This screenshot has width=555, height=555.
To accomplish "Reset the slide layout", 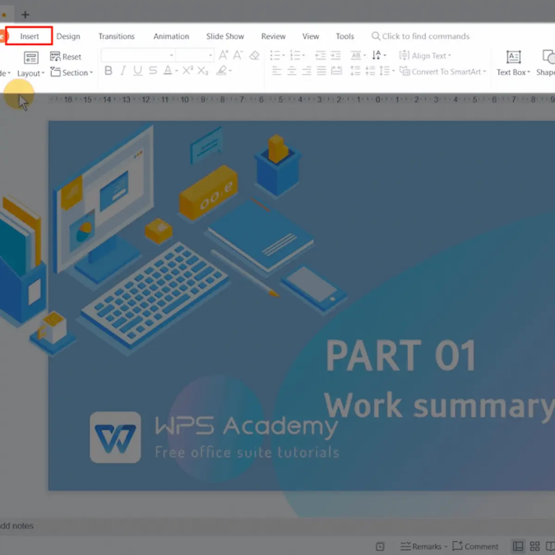I will [x=65, y=56].
